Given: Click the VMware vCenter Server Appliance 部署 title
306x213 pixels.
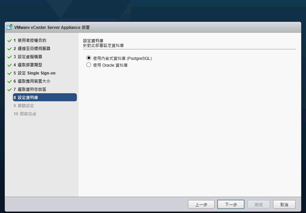Looking at the screenshot, I should (52, 27).
